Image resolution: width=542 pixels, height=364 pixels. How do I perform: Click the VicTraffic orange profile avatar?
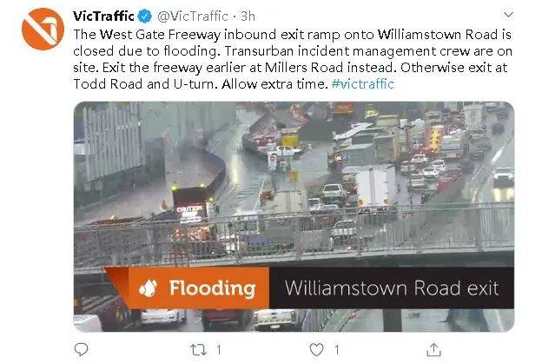click(43, 29)
